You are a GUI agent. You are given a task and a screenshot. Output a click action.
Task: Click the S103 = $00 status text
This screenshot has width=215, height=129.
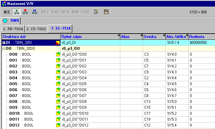(198, 12)
